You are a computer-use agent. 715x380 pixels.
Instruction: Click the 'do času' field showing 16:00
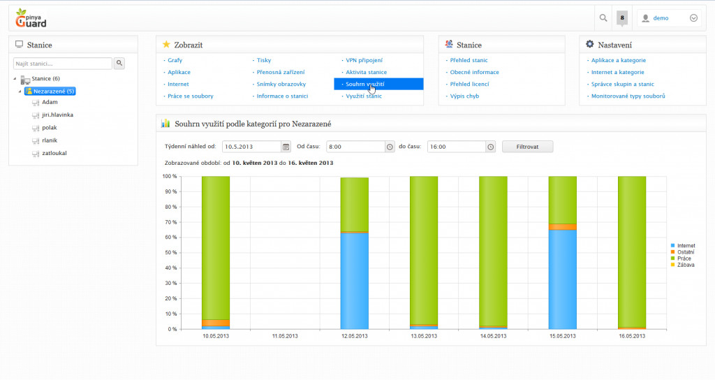pyautogui.click(x=457, y=147)
